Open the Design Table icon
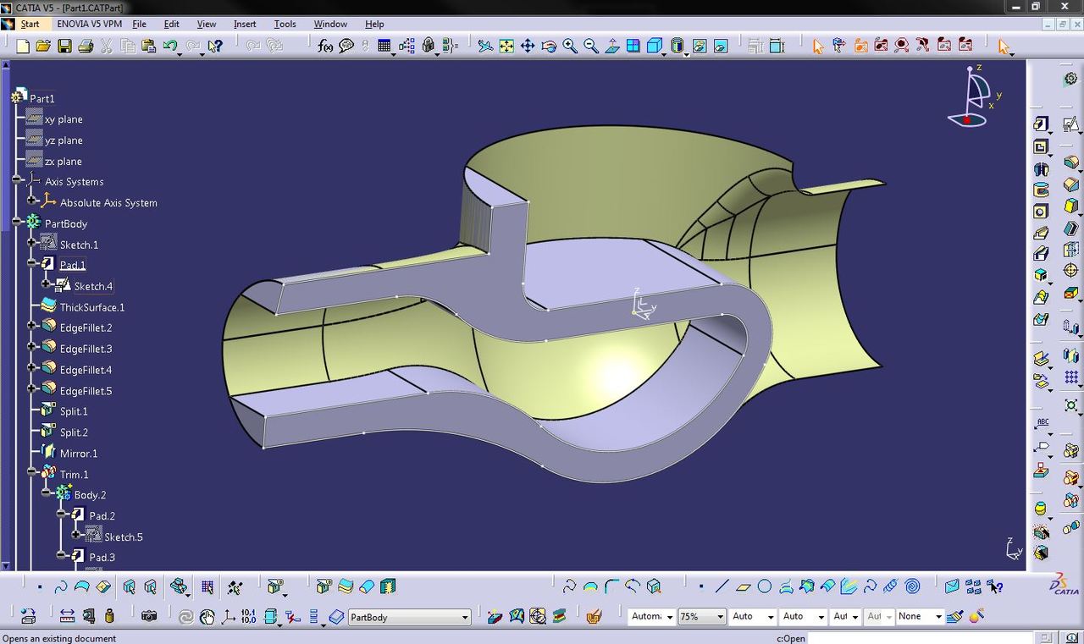1084x644 pixels. pos(384,46)
